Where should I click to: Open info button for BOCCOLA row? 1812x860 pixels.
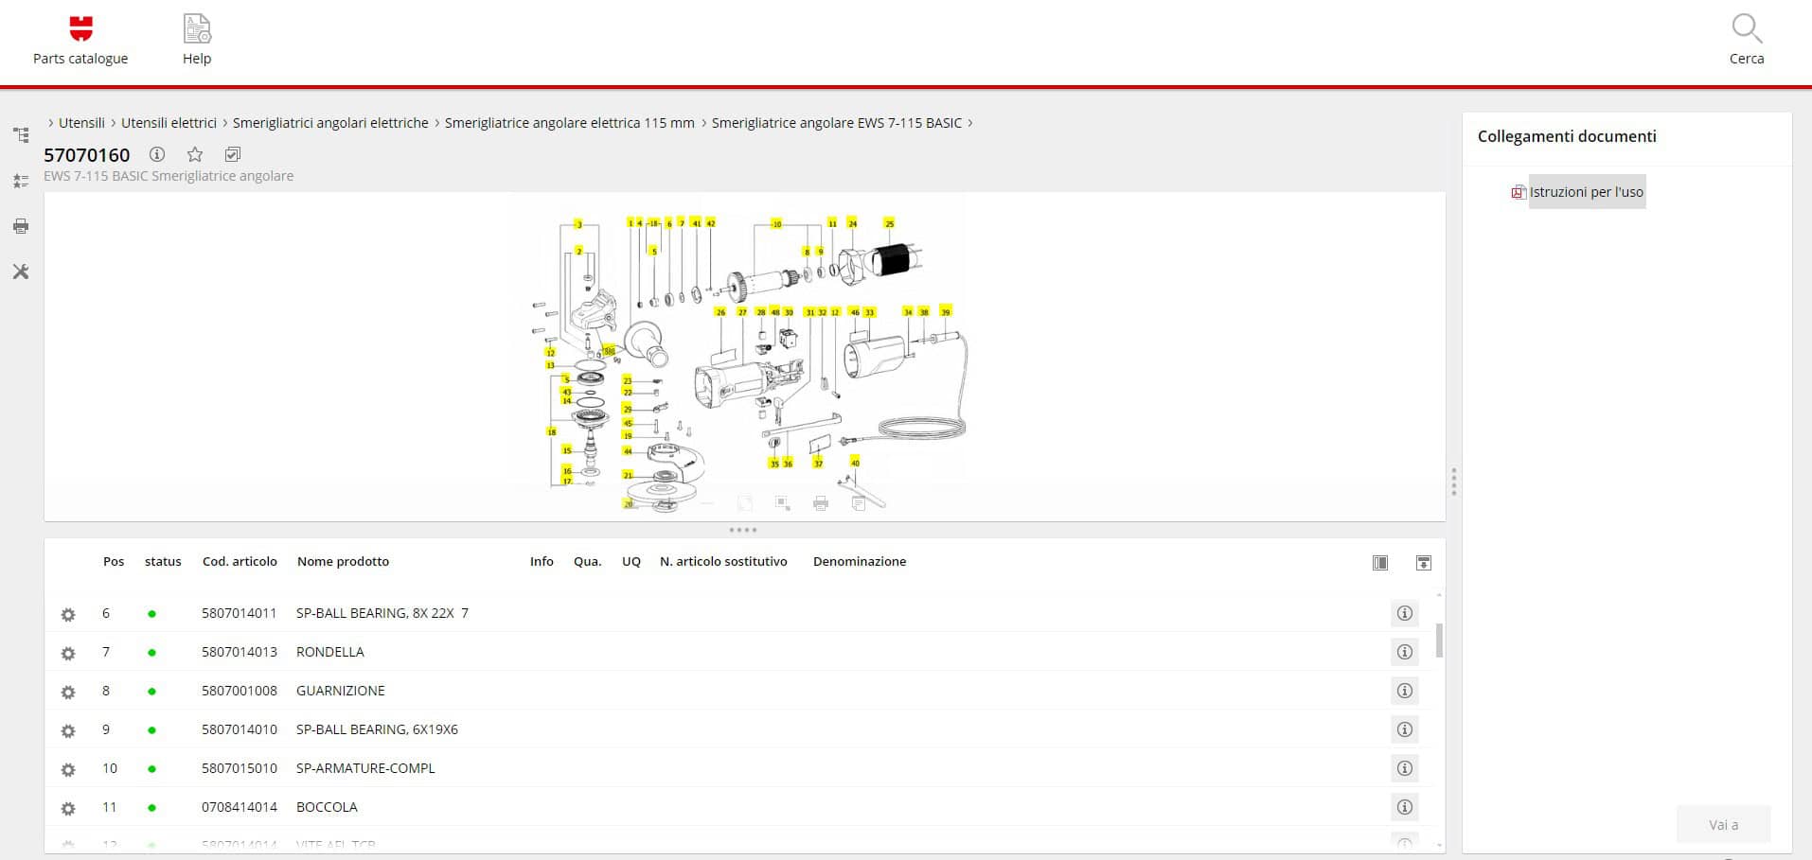pyautogui.click(x=1405, y=807)
